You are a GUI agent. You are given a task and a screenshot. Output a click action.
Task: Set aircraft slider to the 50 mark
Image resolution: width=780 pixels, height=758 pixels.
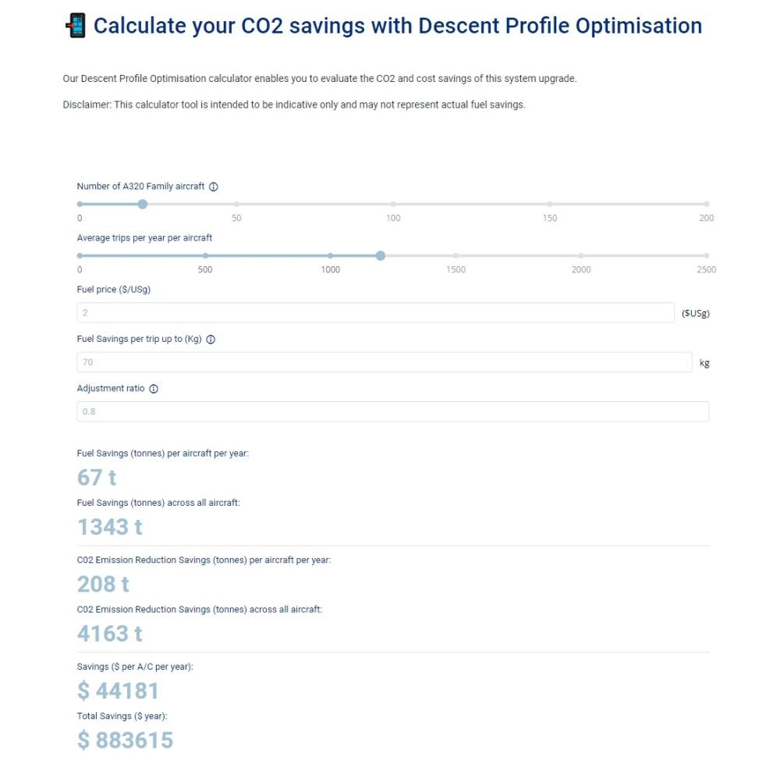[236, 204]
